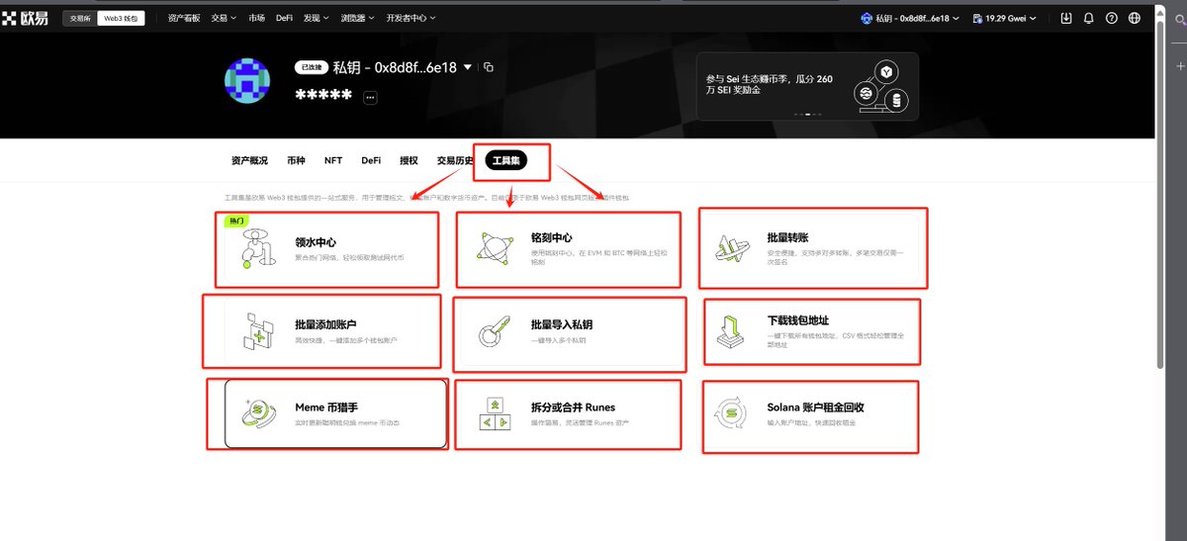Click the 铭刻中心 orbit icon

494,248
